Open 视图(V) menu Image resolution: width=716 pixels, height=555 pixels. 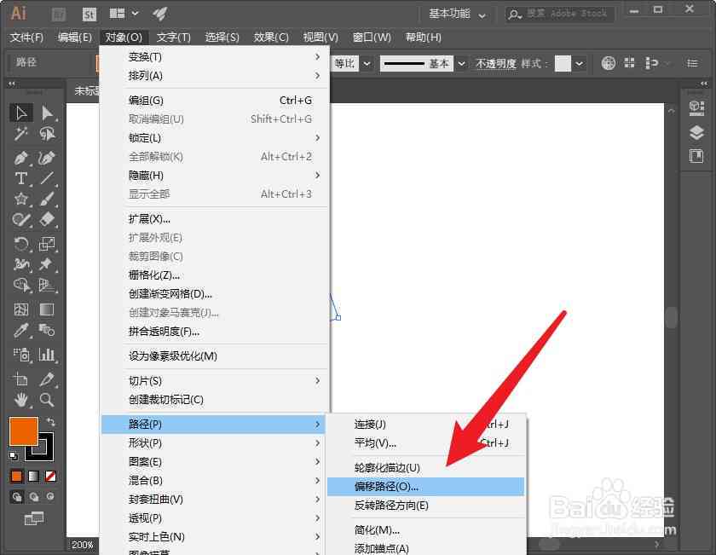(x=320, y=38)
